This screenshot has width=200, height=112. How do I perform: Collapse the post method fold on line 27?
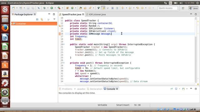tap(64, 63)
